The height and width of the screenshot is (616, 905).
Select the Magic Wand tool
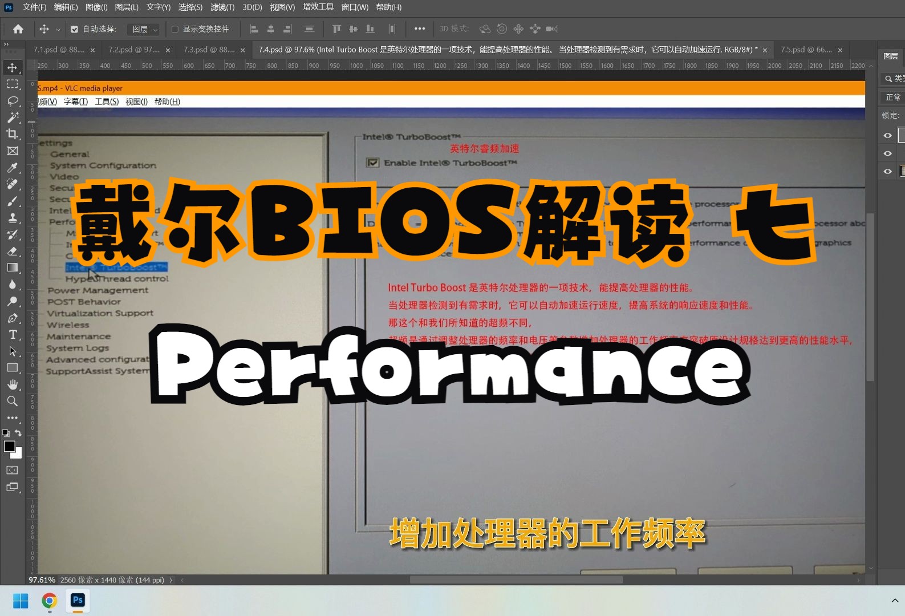[12, 117]
